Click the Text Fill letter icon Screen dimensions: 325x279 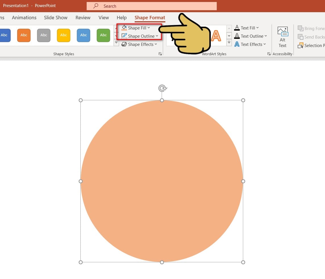237,28
